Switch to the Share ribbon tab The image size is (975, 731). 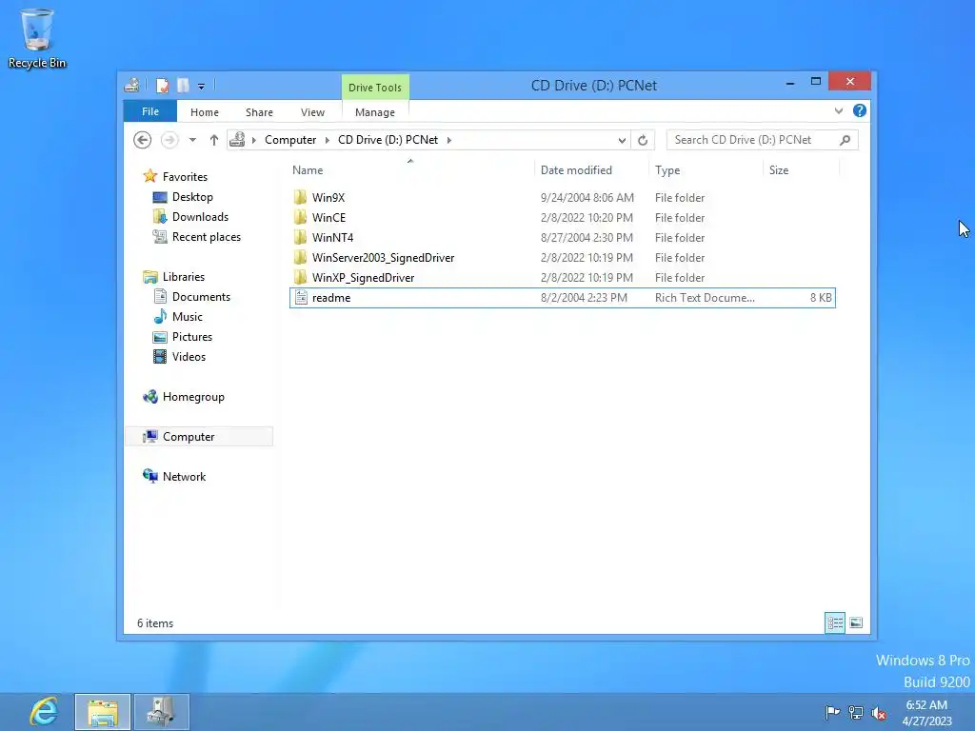259,112
